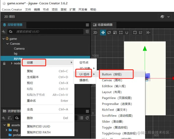Collapse all nodes icon in hierarchy
The width and height of the screenshot is (174, 139).
coord(87,32)
